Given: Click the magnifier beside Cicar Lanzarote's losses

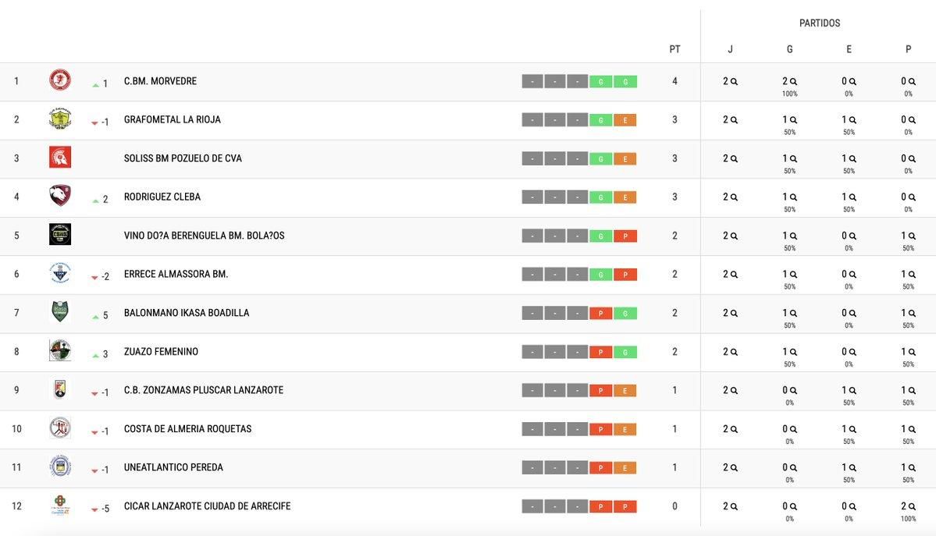Looking at the screenshot, I should (912, 506).
